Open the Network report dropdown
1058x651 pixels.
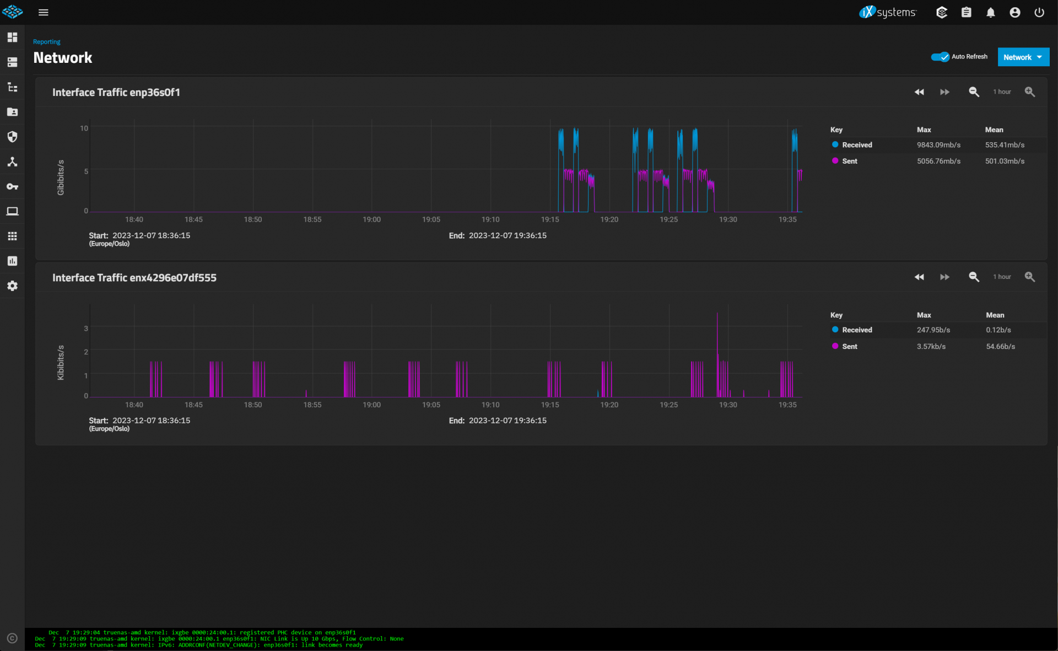tap(1023, 57)
